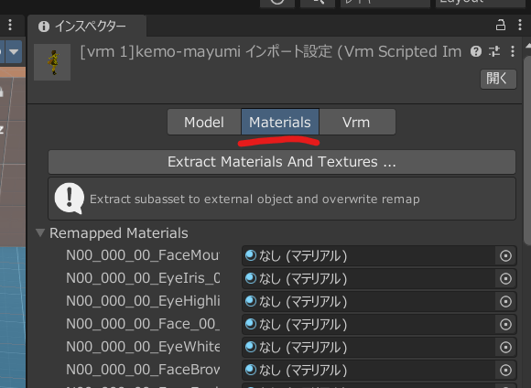
Task: Open object picker for N00_000_00_EyeHighli material
Action: click(x=505, y=302)
